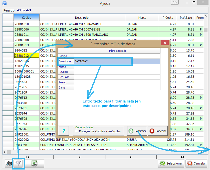Click the vertical scrollbar thumb
The image size is (210, 170).
(205, 30)
